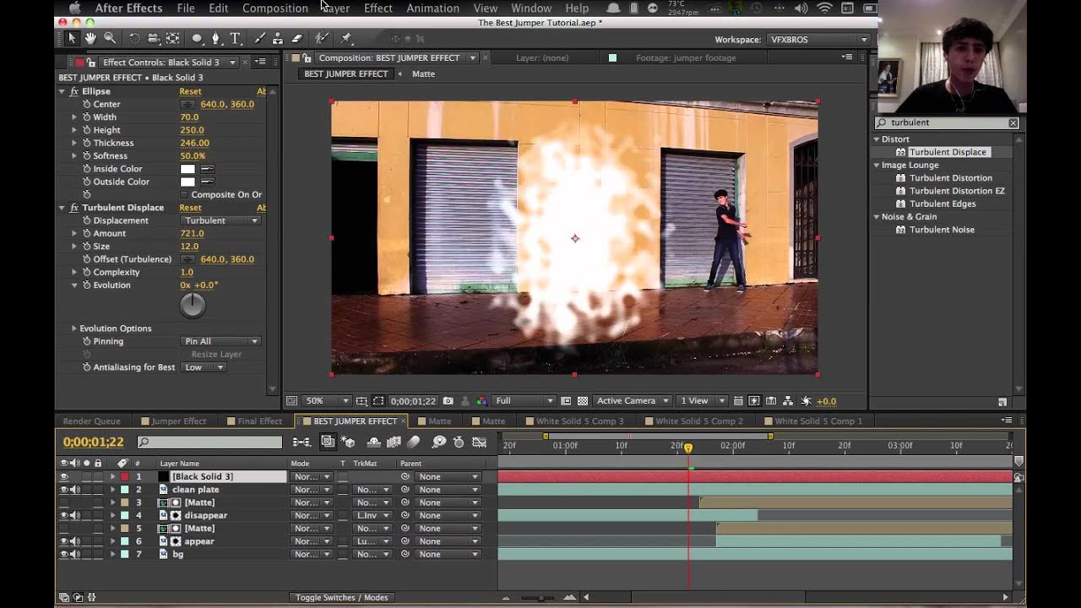Open the Animation menu
Viewport: 1081px width, 608px height.
pos(432,8)
